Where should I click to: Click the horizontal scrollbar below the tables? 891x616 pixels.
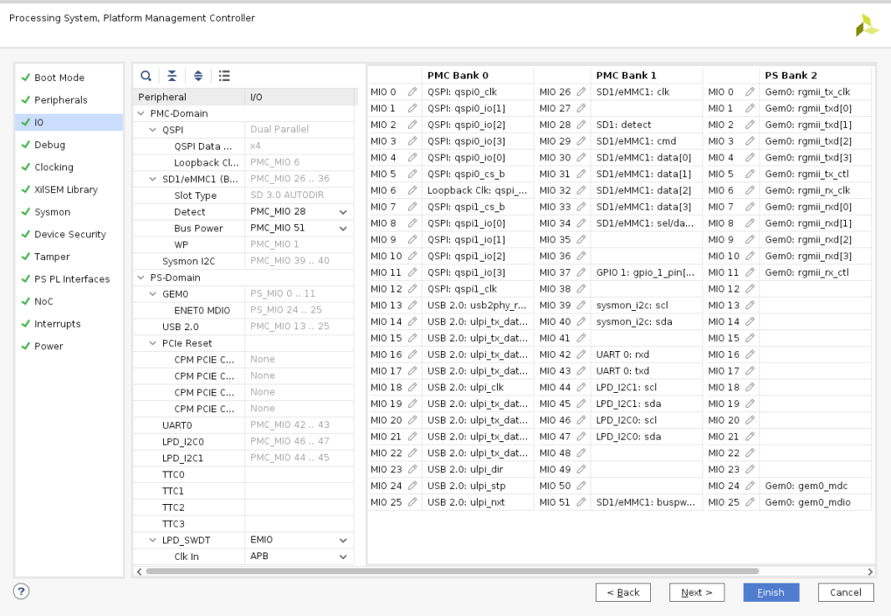pyautogui.click(x=452, y=572)
